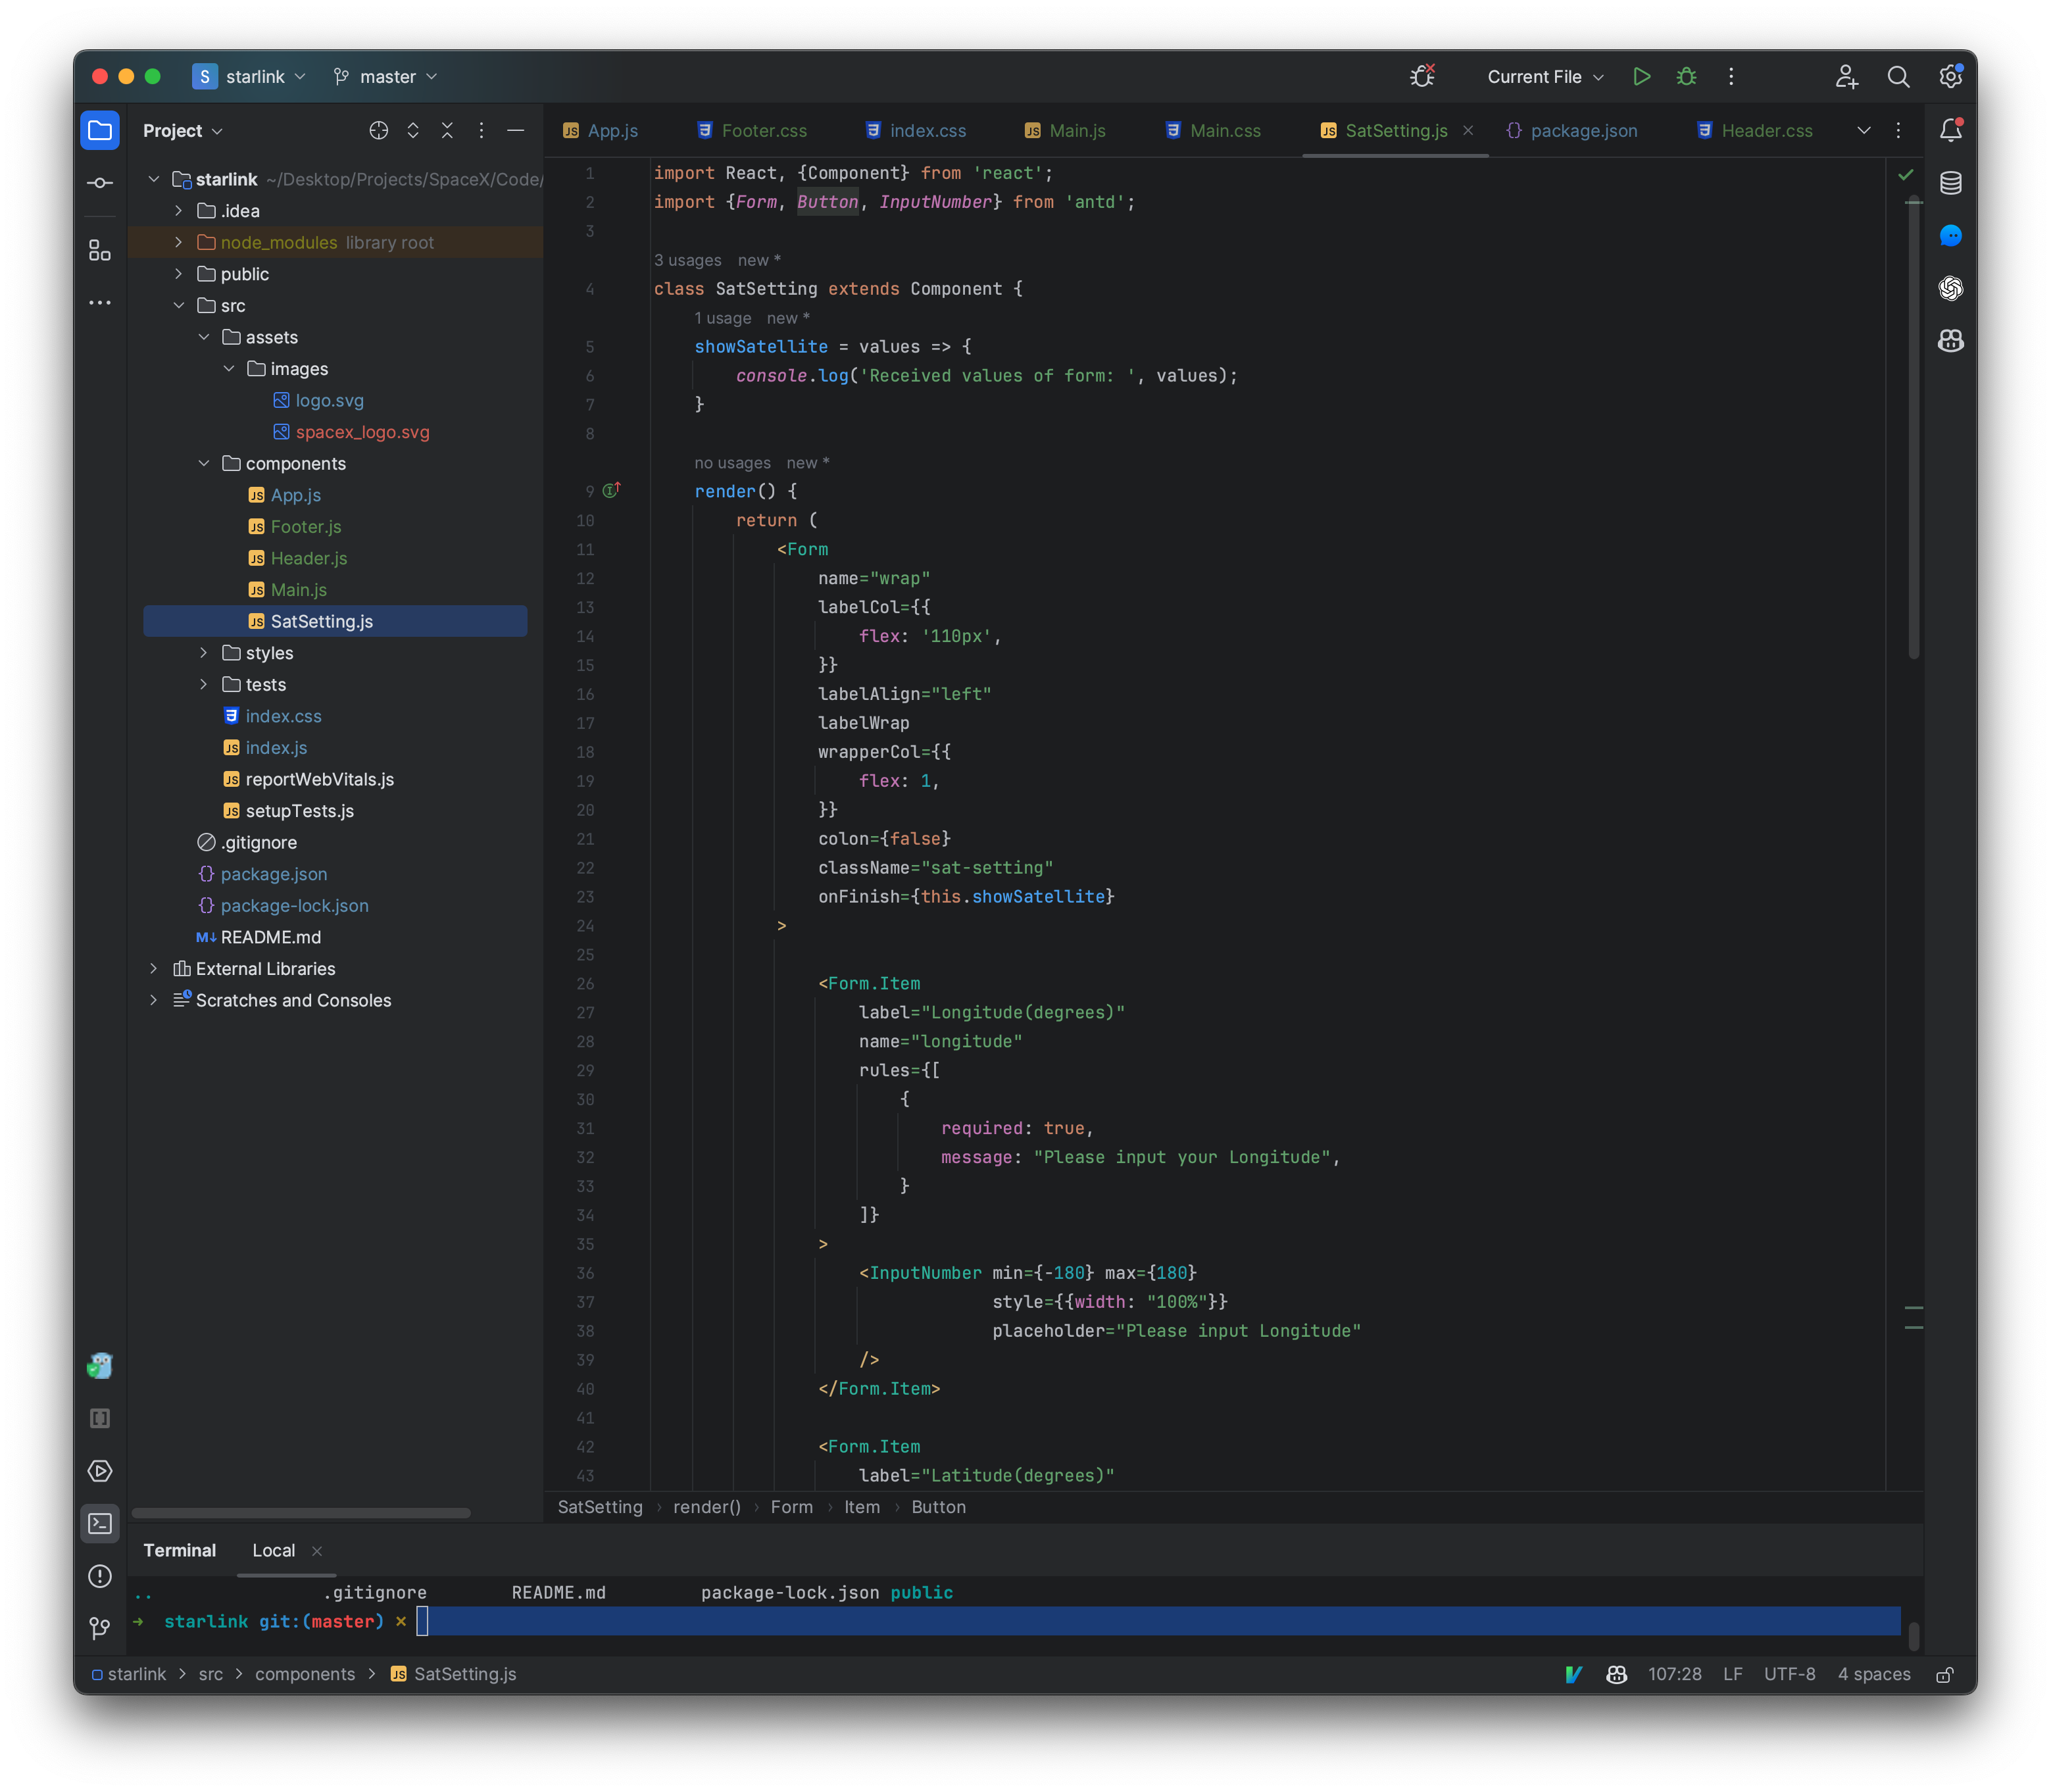
Task: Collapse the src folder
Action: click(x=180, y=305)
